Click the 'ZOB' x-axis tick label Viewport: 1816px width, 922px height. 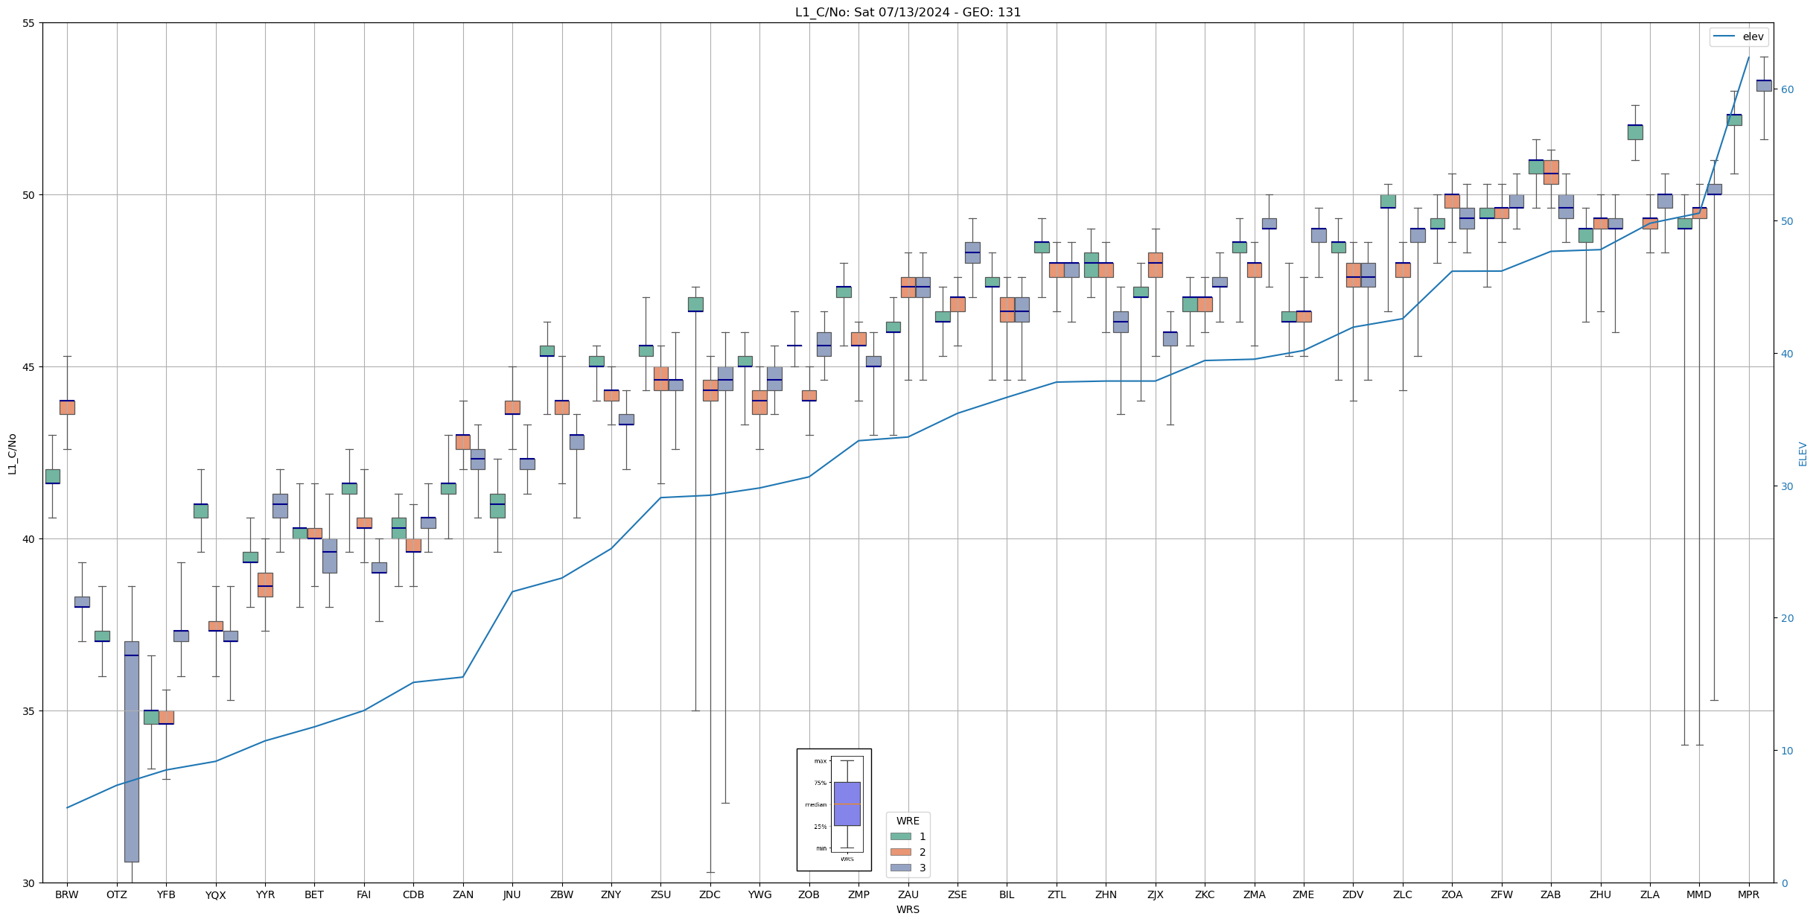tap(809, 894)
